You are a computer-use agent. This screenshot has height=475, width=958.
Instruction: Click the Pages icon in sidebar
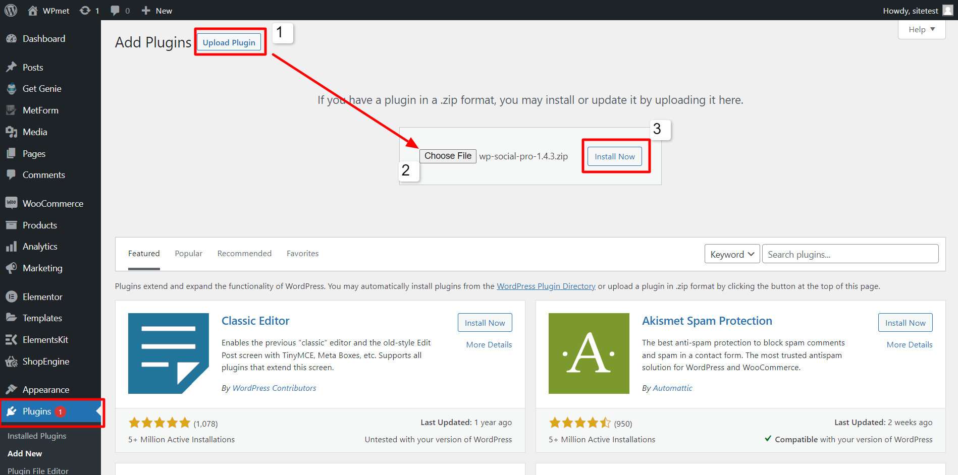click(11, 153)
